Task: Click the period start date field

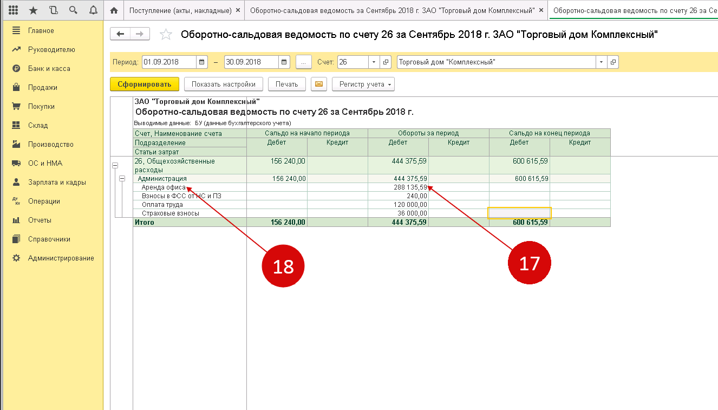Action: pyautogui.click(x=169, y=62)
